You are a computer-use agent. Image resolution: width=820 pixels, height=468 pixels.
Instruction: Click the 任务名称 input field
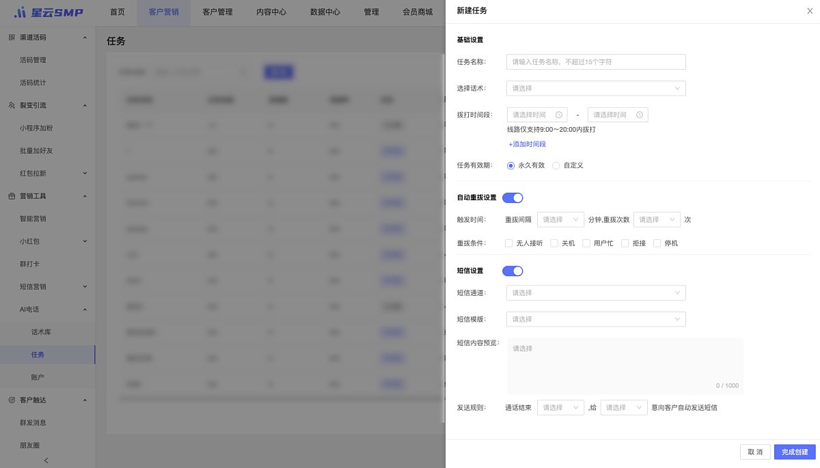596,61
